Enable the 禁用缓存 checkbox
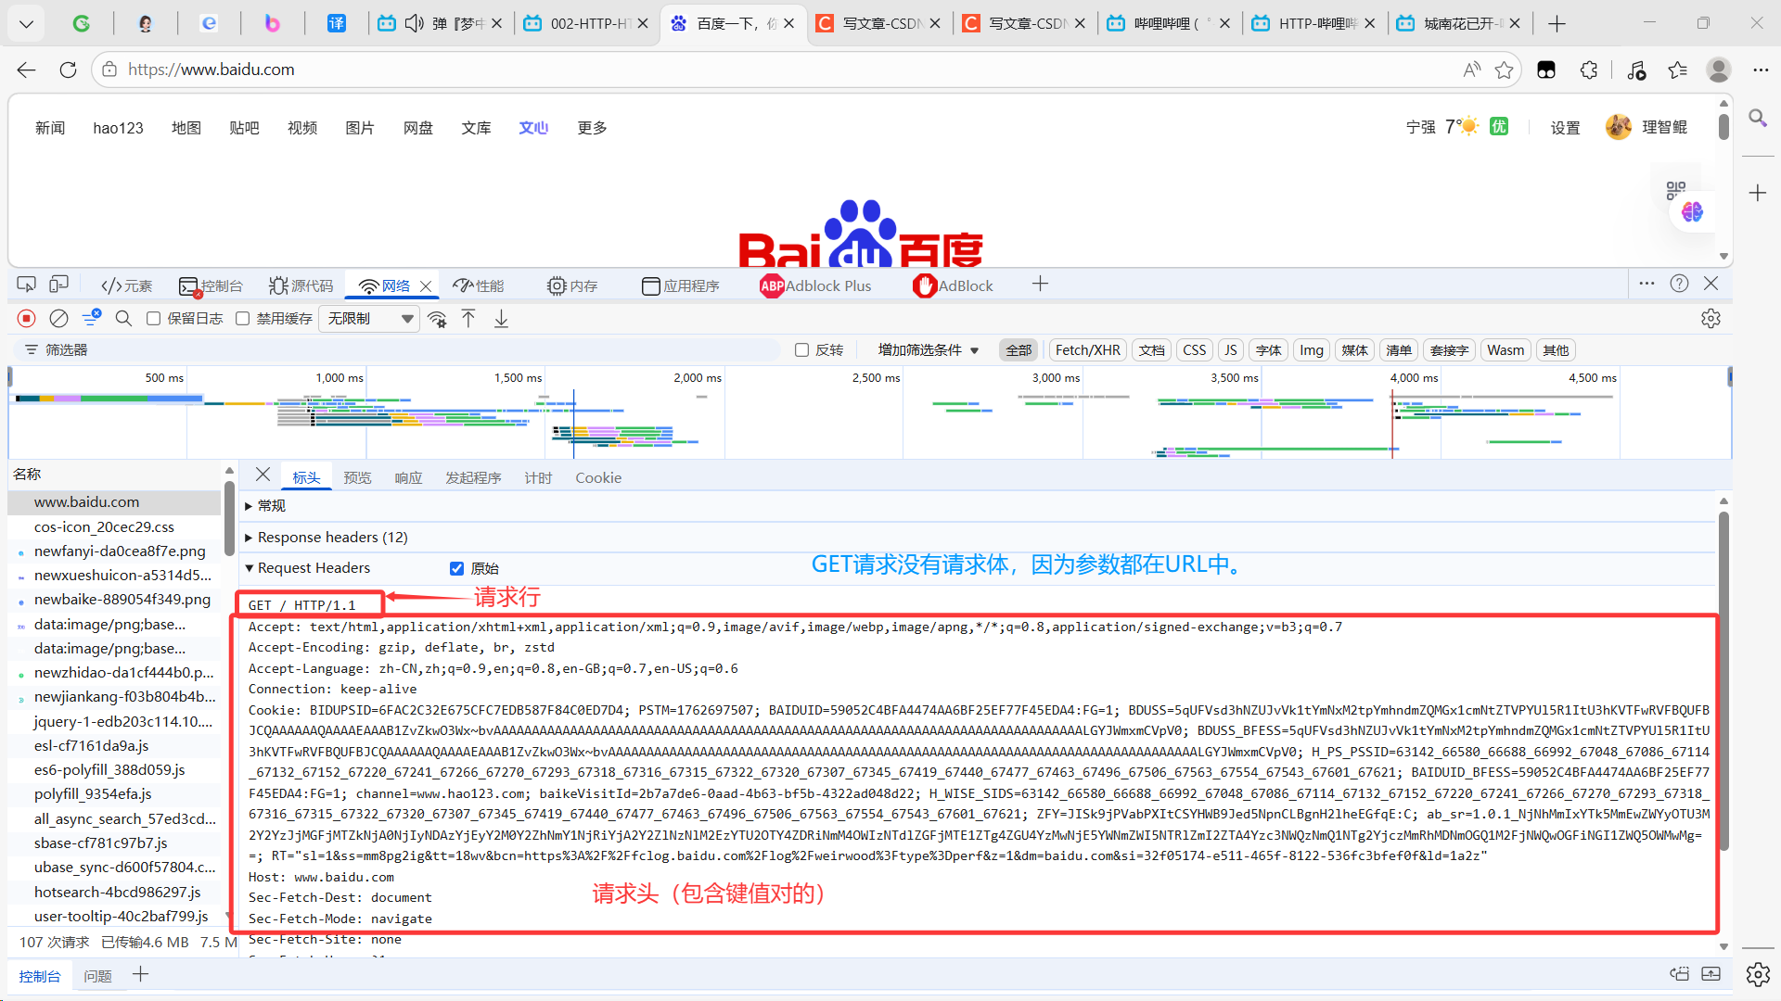 point(243,319)
